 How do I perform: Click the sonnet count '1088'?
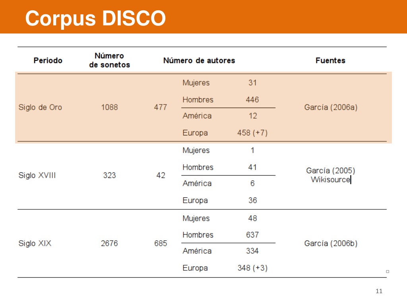109,107
